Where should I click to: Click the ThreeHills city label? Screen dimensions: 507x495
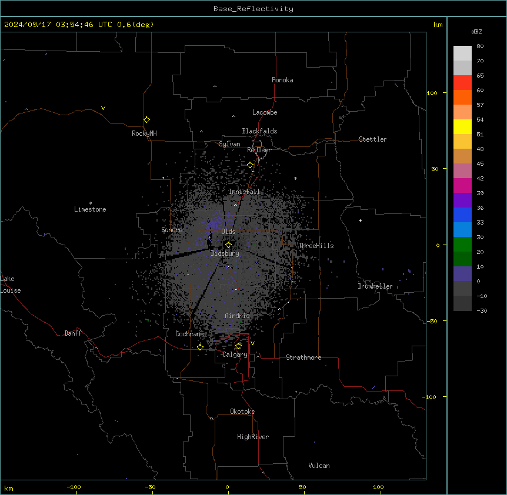[316, 246]
